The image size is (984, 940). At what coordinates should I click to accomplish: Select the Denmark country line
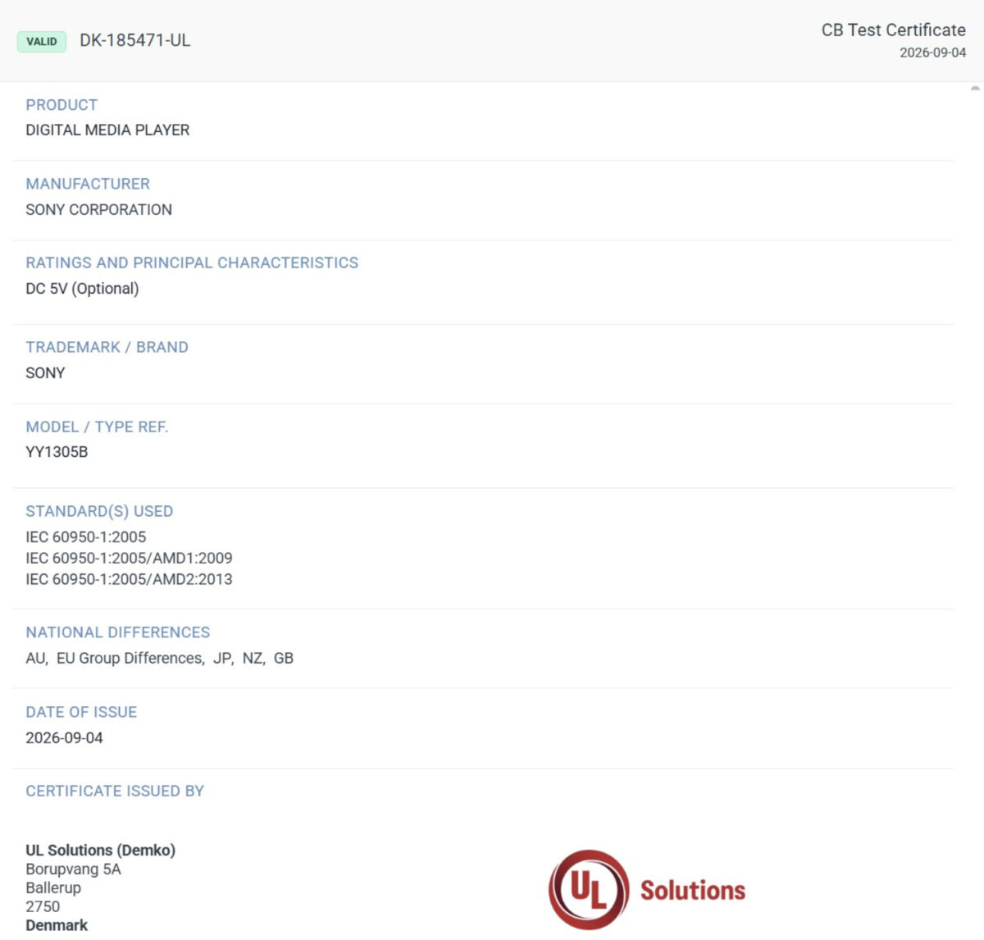tap(57, 925)
